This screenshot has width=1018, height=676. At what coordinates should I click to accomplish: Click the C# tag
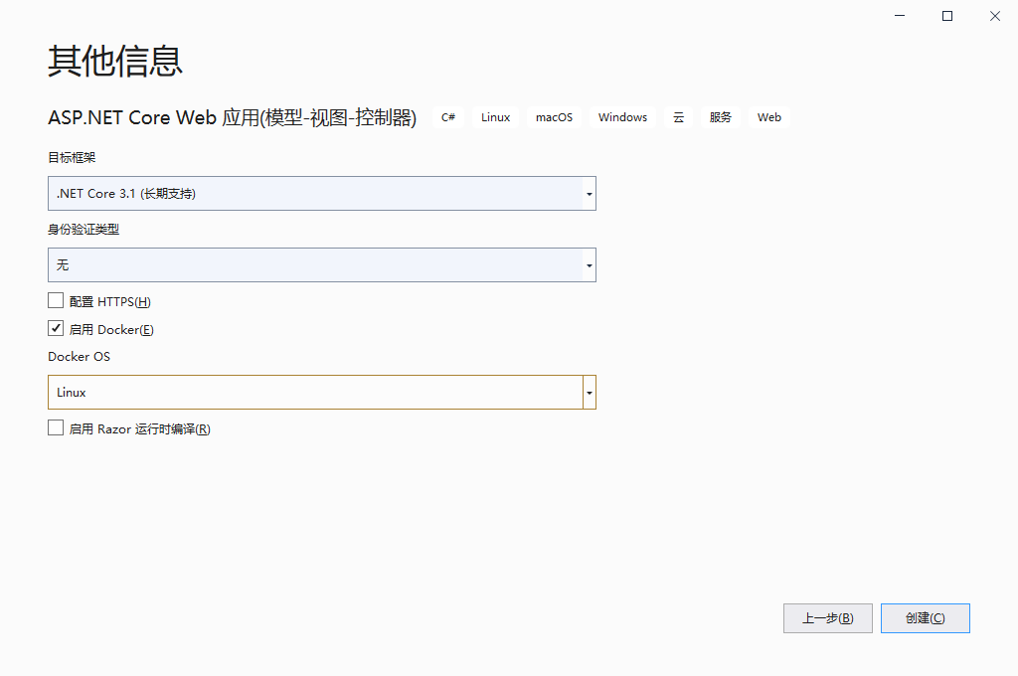[448, 117]
